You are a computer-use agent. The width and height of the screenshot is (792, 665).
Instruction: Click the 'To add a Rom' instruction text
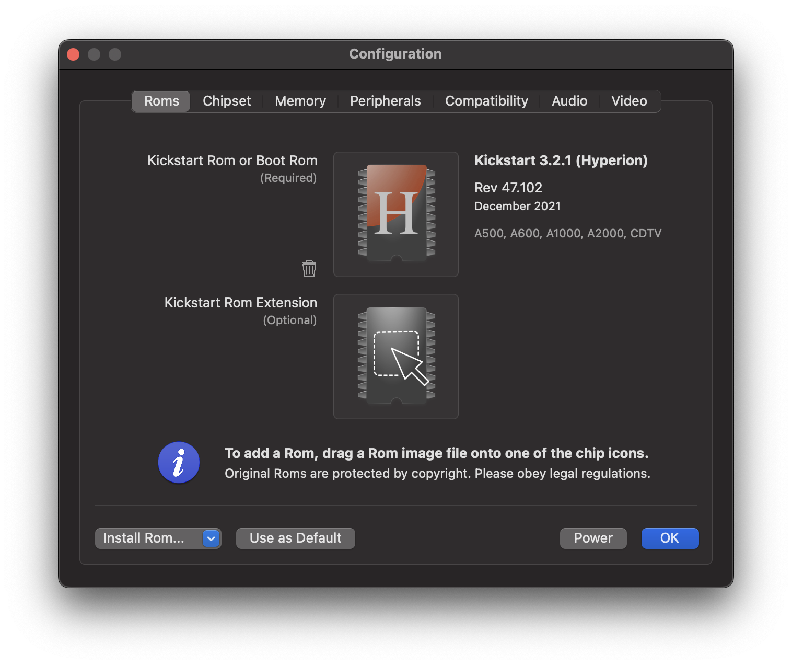tap(437, 453)
